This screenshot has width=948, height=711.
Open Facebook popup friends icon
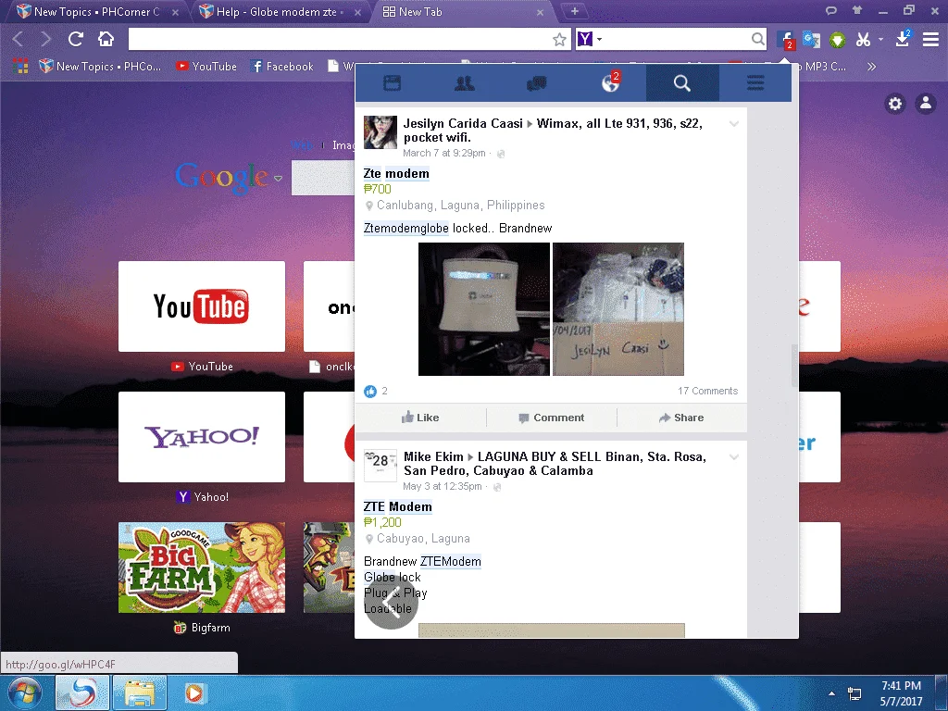click(x=465, y=82)
